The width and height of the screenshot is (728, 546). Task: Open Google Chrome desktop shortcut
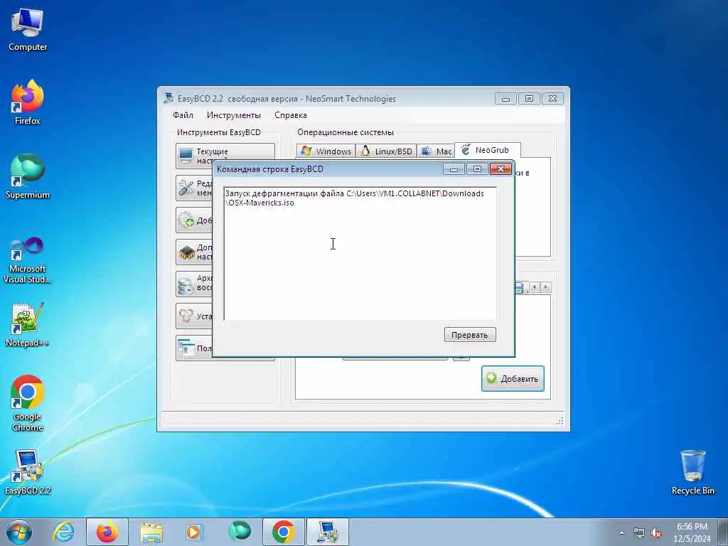click(x=28, y=403)
